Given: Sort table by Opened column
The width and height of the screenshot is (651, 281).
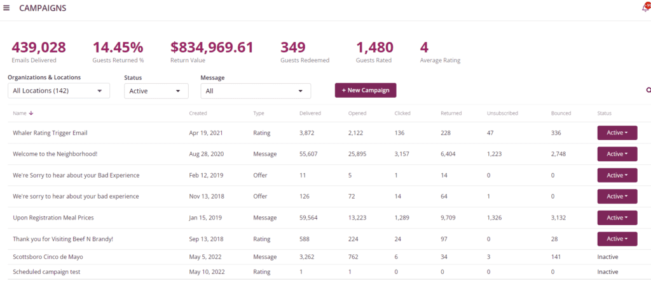Looking at the screenshot, I should 357,114.
